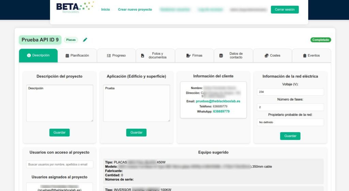This screenshot has width=349, height=191.
Task: Edit project title with pencil icon
Action: point(85,40)
